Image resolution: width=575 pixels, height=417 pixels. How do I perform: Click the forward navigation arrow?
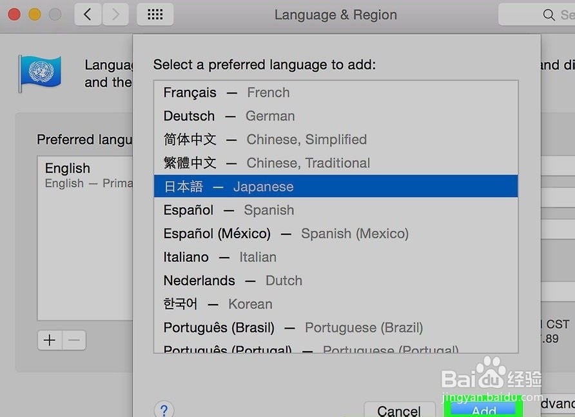tap(115, 14)
